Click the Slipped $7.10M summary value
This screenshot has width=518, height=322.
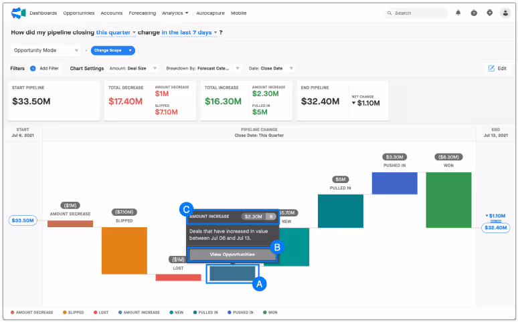[x=166, y=112]
